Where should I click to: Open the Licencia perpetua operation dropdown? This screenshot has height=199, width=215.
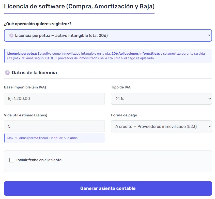click(x=108, y=35)
